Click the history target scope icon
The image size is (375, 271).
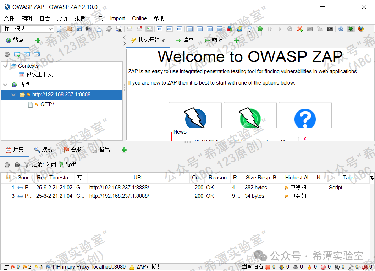(x=7, y=165)
